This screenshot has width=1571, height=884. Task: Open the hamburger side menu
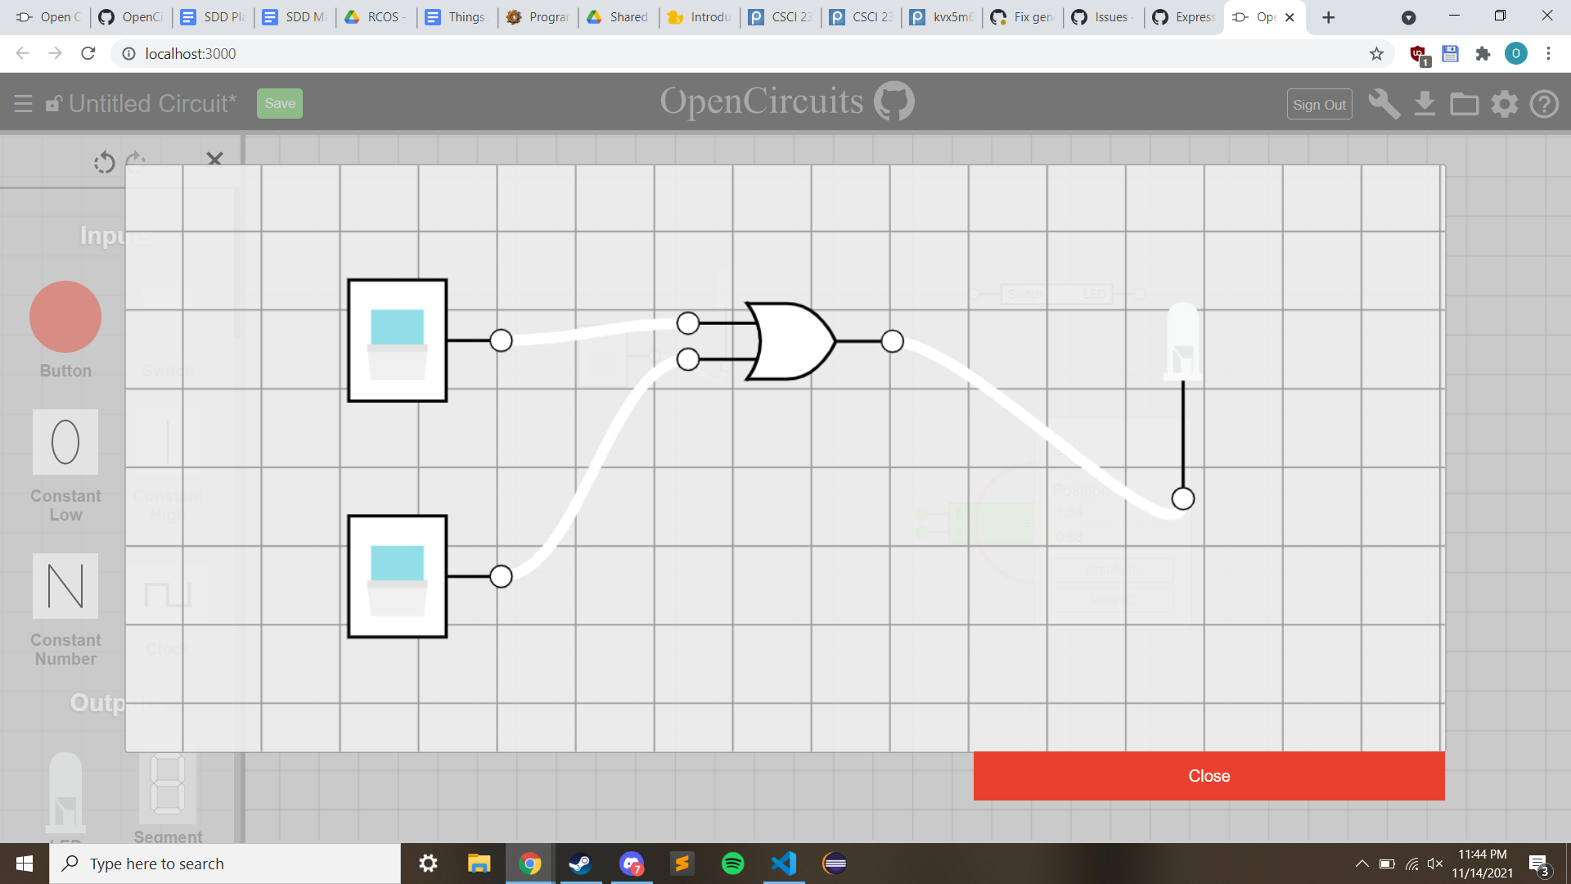point(23,103)
